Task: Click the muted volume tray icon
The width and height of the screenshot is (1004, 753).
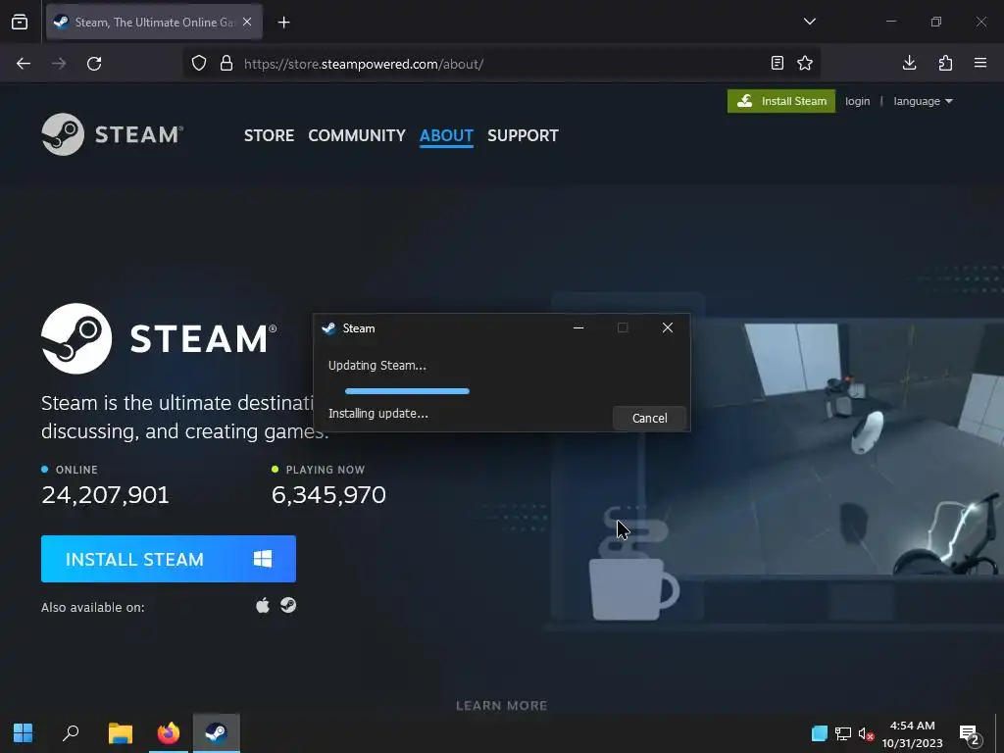Action: click(x=866, y=733)
